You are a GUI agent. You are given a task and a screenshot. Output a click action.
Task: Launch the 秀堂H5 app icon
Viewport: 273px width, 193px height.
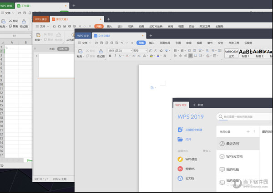[180, 169]
